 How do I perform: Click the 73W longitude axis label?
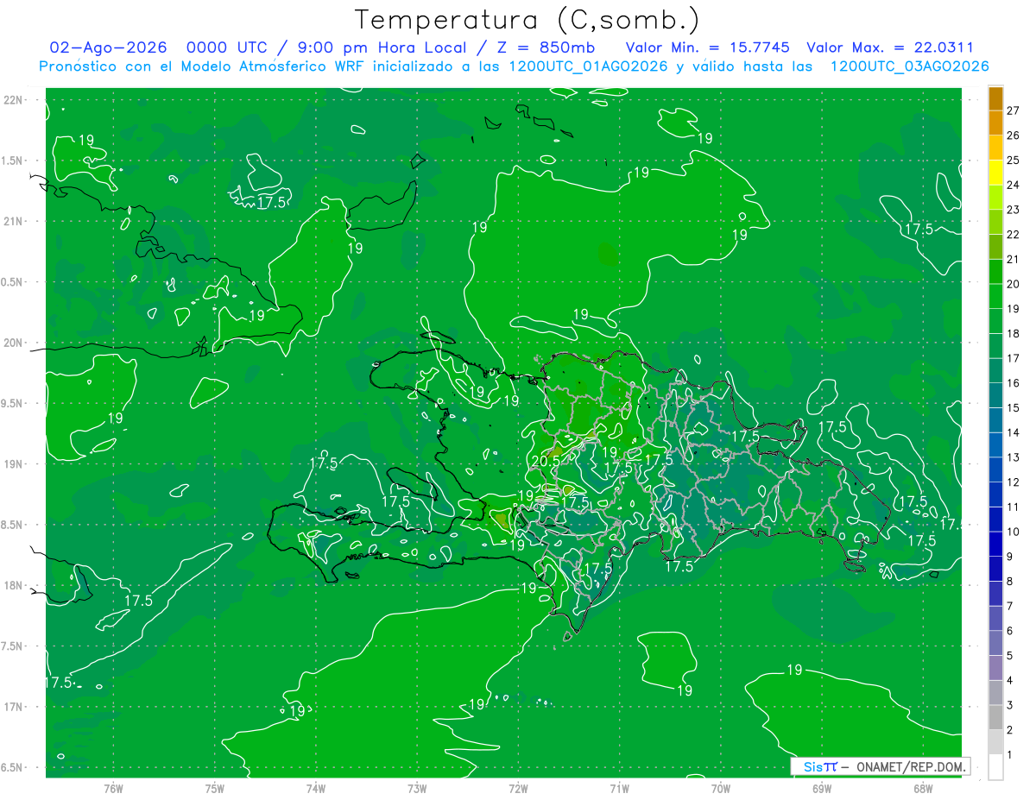(x=417, y=787)
